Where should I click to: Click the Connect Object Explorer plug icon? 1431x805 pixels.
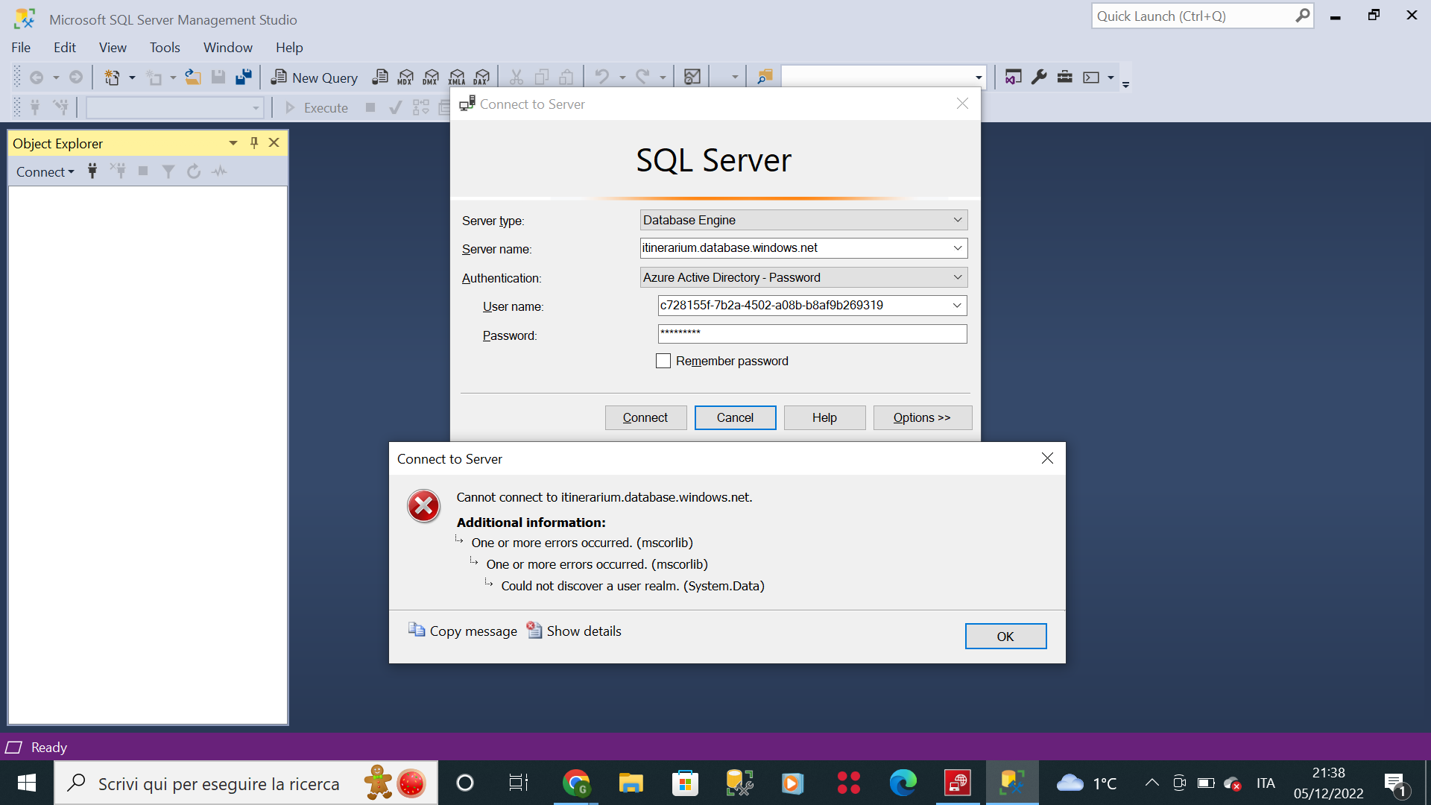tap(92, 171)
